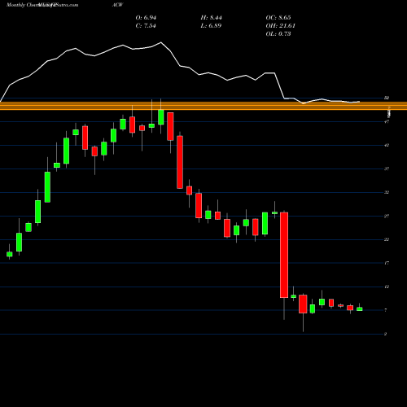Click the white indicator line's highest peak

(161, 42)
